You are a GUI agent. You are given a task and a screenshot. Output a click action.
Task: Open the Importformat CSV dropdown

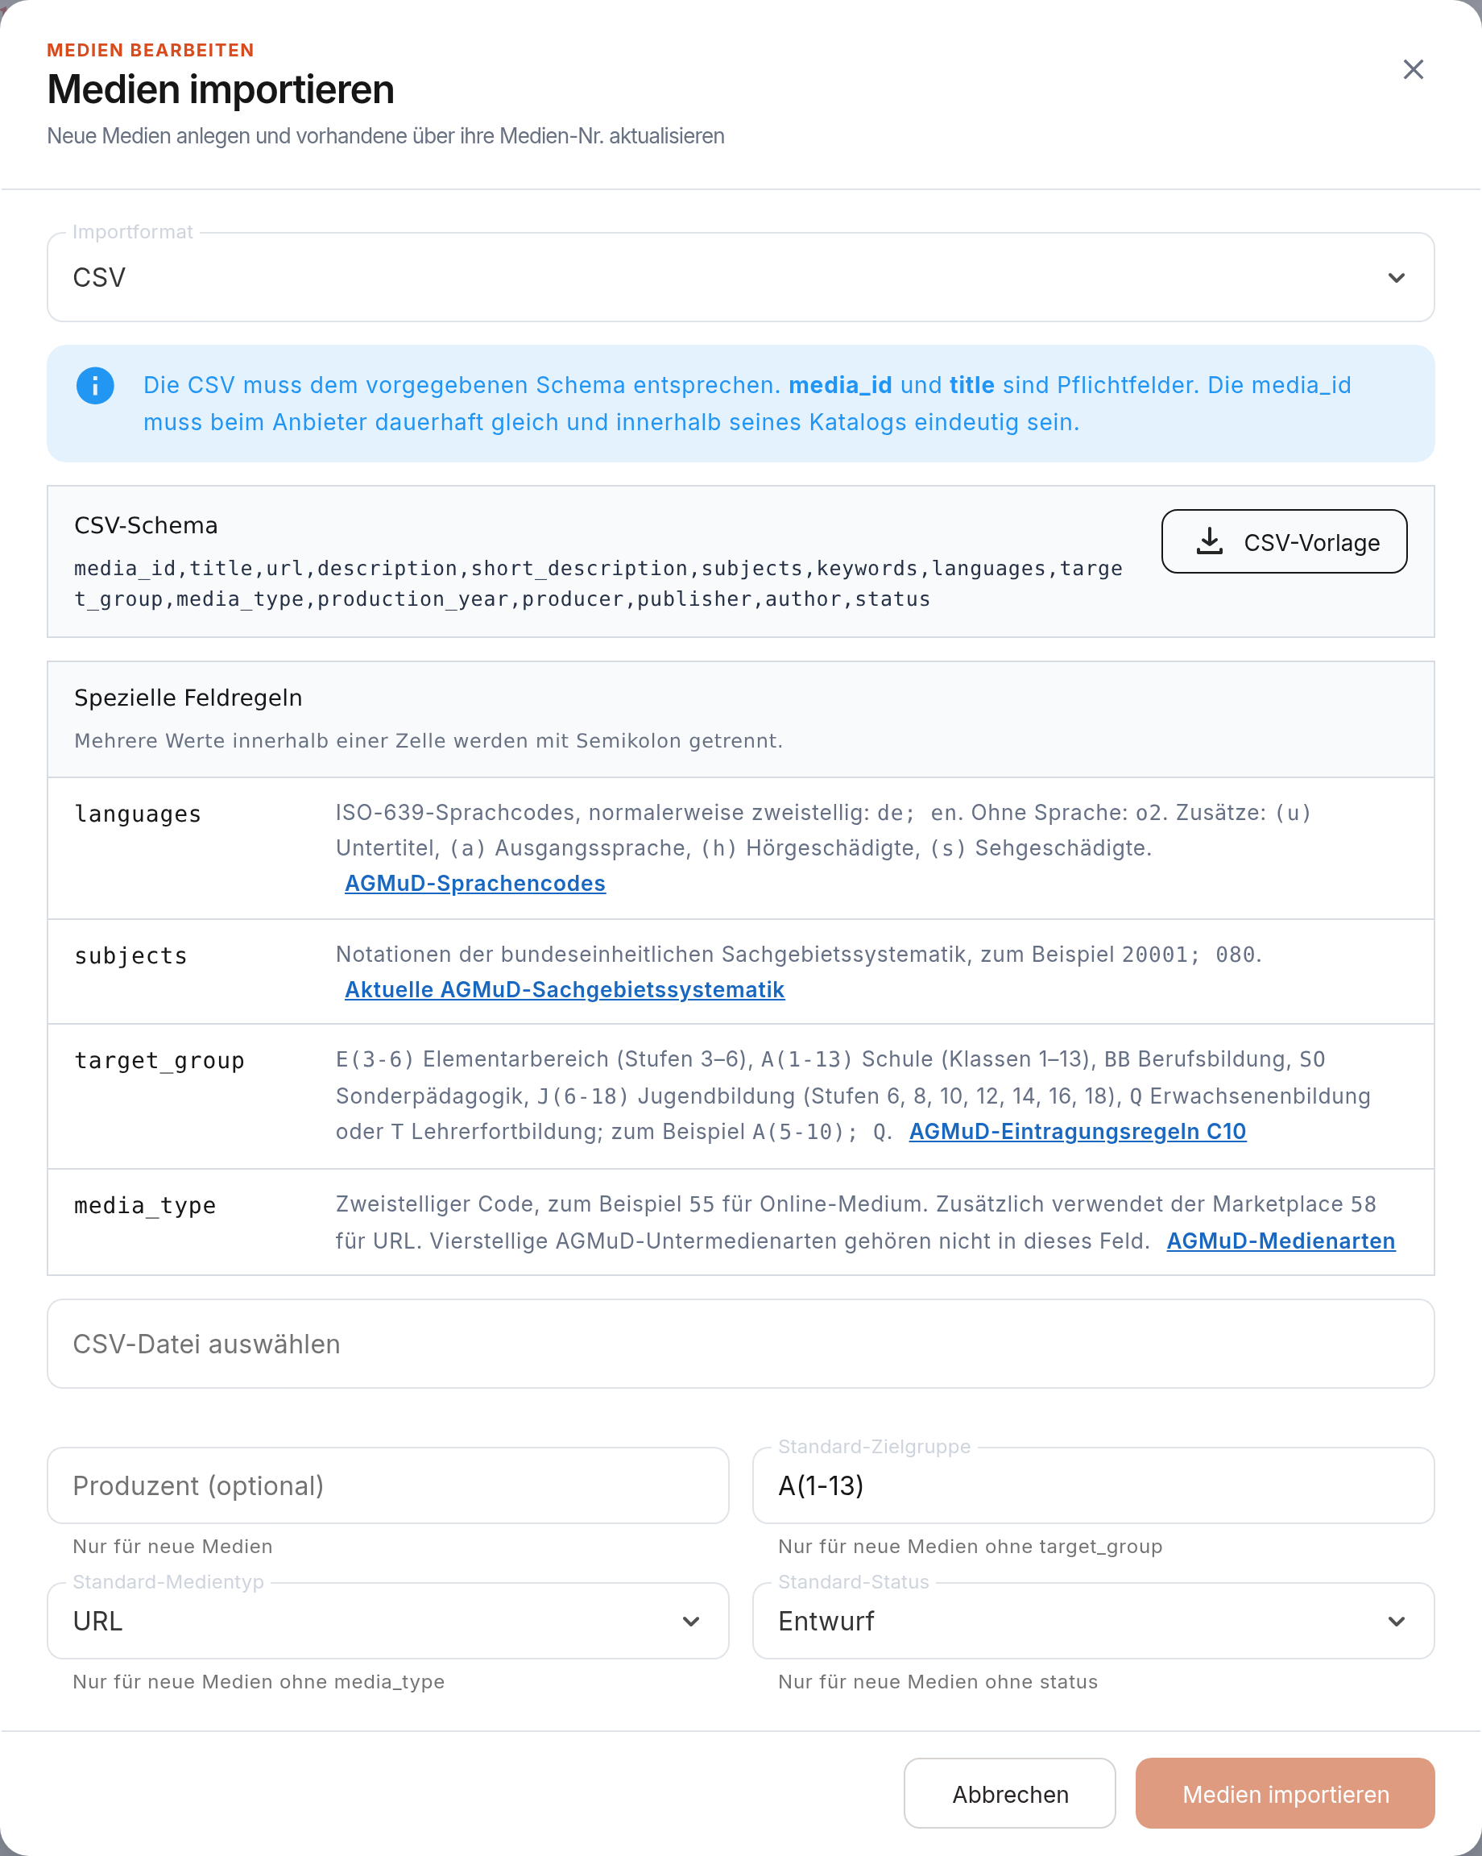[x=740, y=277]
